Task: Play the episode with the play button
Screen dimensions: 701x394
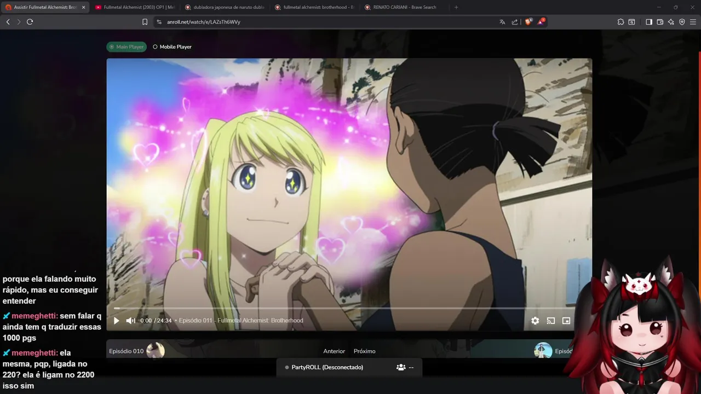Action: click(x=116, y=321)
